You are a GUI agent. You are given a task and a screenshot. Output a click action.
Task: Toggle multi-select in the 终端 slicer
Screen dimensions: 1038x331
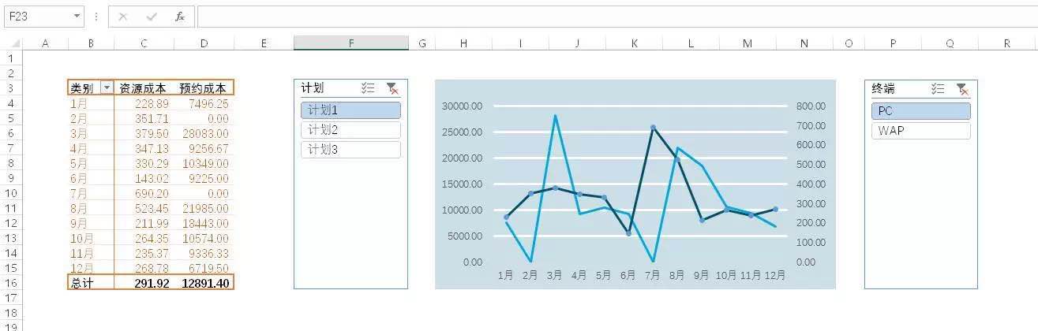pos(938,89)
